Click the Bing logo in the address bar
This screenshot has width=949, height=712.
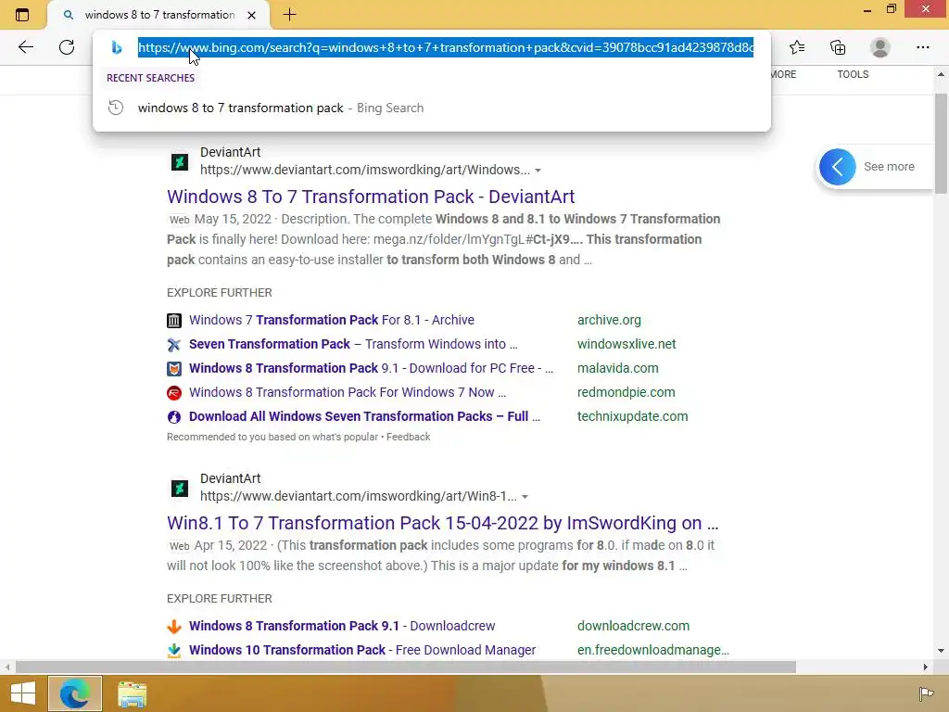point(117,47)
